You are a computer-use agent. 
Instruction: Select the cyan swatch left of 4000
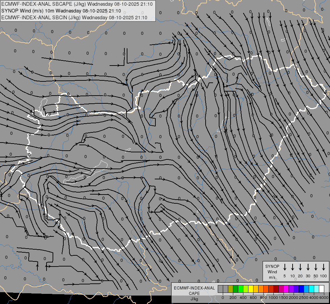tap(311, 289)
